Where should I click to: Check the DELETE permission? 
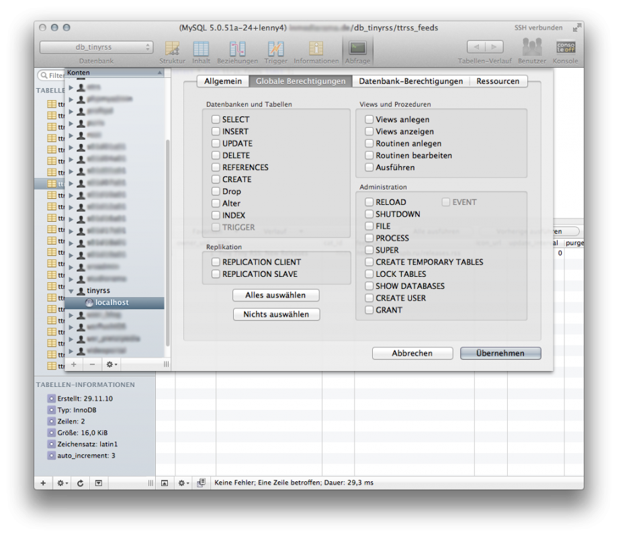pyautogui.click(x=216, y=155)
